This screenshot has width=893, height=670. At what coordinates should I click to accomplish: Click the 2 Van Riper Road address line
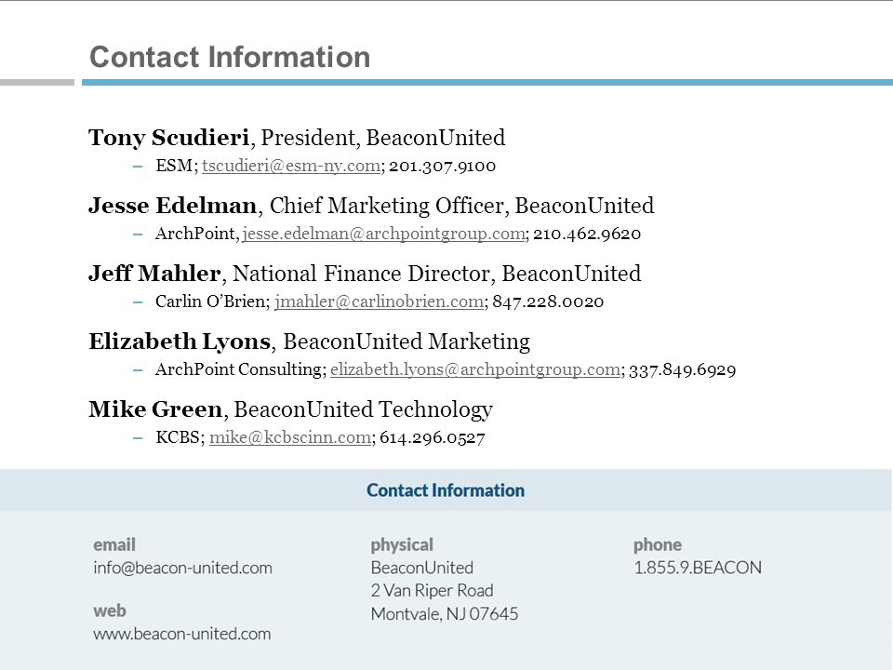433,590
